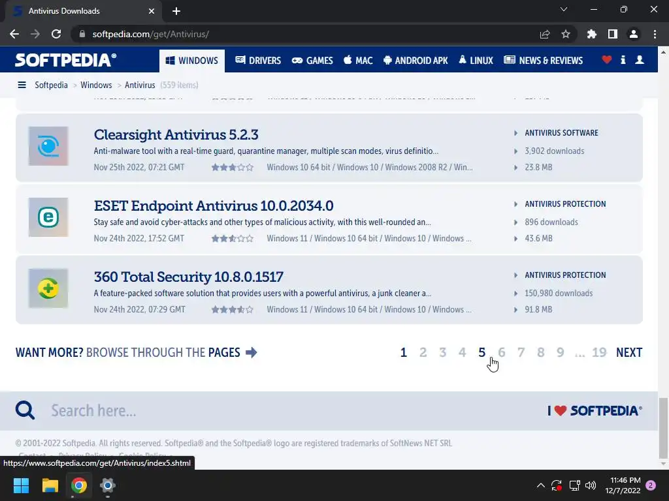The width and height of the screenshot is (669, 501).
Task: Open ESET Endpoint Antivirus 10.0.2034.0 link
Action: pyautogui.click(x=214, y=205)
